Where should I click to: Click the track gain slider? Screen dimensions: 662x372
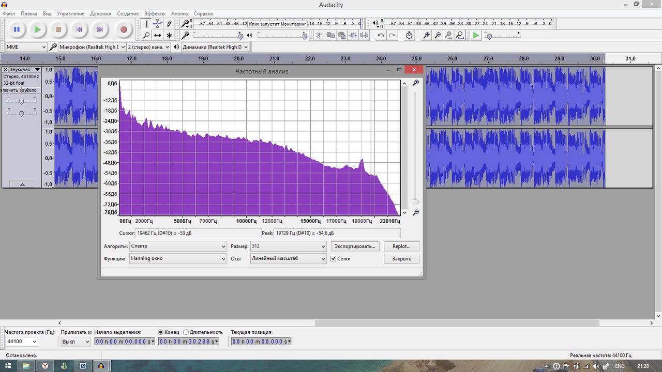21,101
